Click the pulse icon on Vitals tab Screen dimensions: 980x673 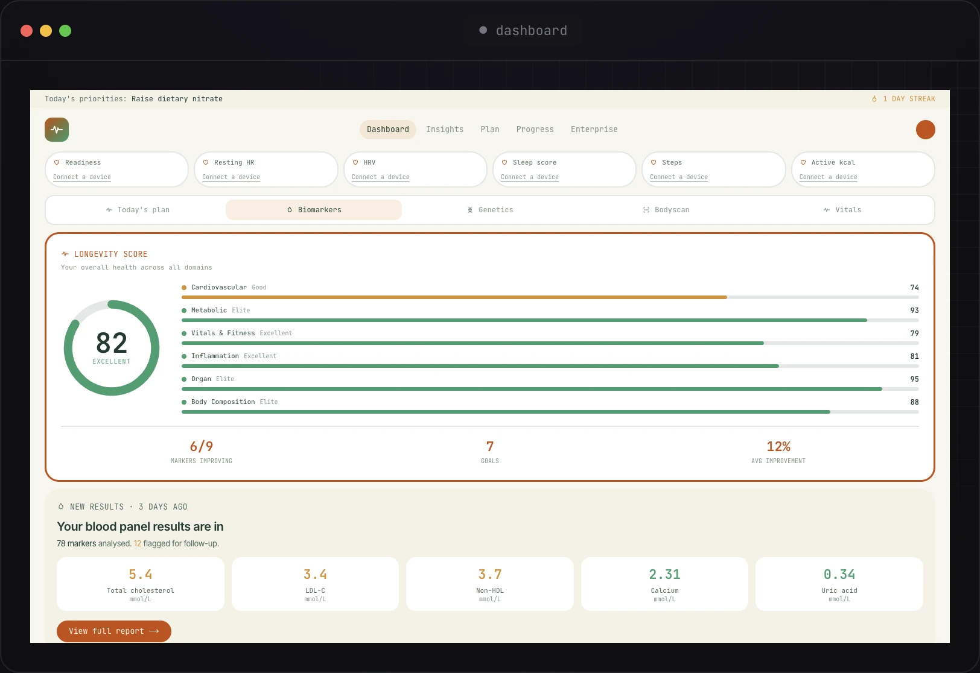coord(827,210)
